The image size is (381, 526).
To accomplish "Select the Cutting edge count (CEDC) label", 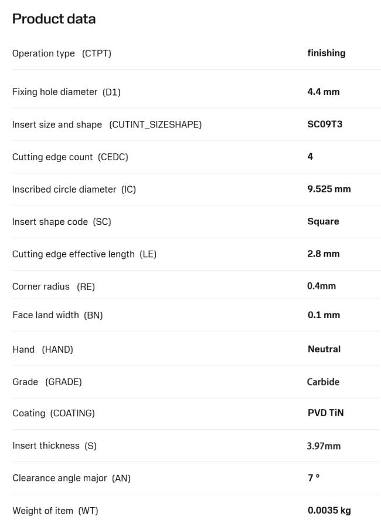I will (x=70, y=157).
